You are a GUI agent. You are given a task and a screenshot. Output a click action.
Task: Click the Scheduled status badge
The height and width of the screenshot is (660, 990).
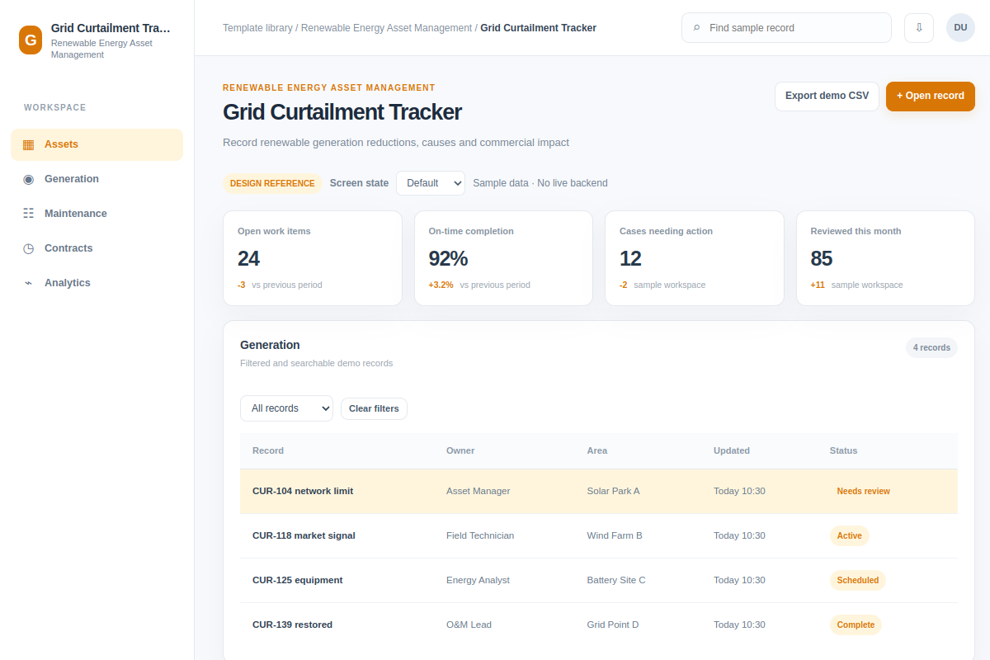click(x=858, y=581)
